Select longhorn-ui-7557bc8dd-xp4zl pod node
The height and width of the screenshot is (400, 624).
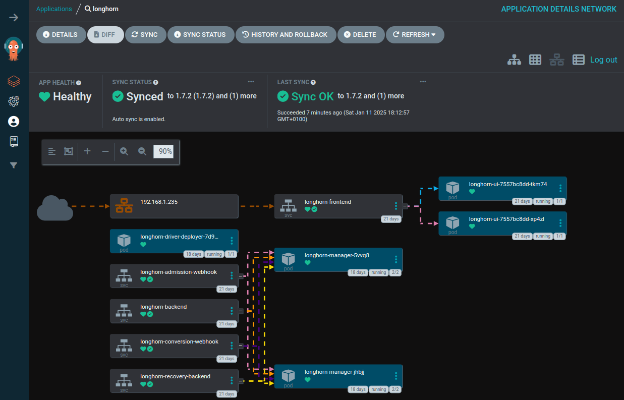point(503,223)
